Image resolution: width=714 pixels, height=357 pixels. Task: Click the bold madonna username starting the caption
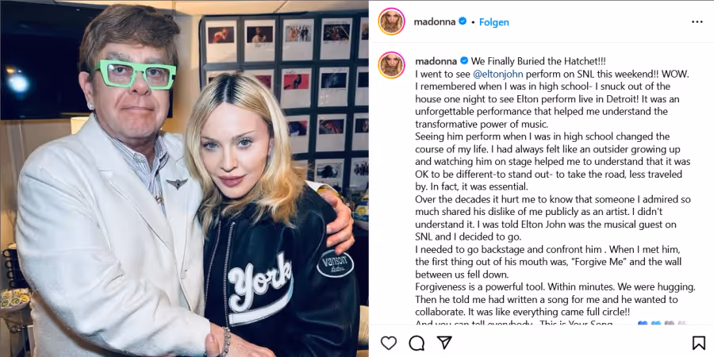click(436, 61)
